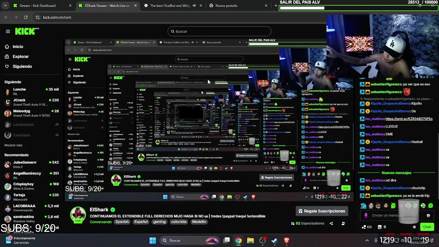Open Meloodyg's channel
This screenshot has width=439, height=247.
coord(32,113)
